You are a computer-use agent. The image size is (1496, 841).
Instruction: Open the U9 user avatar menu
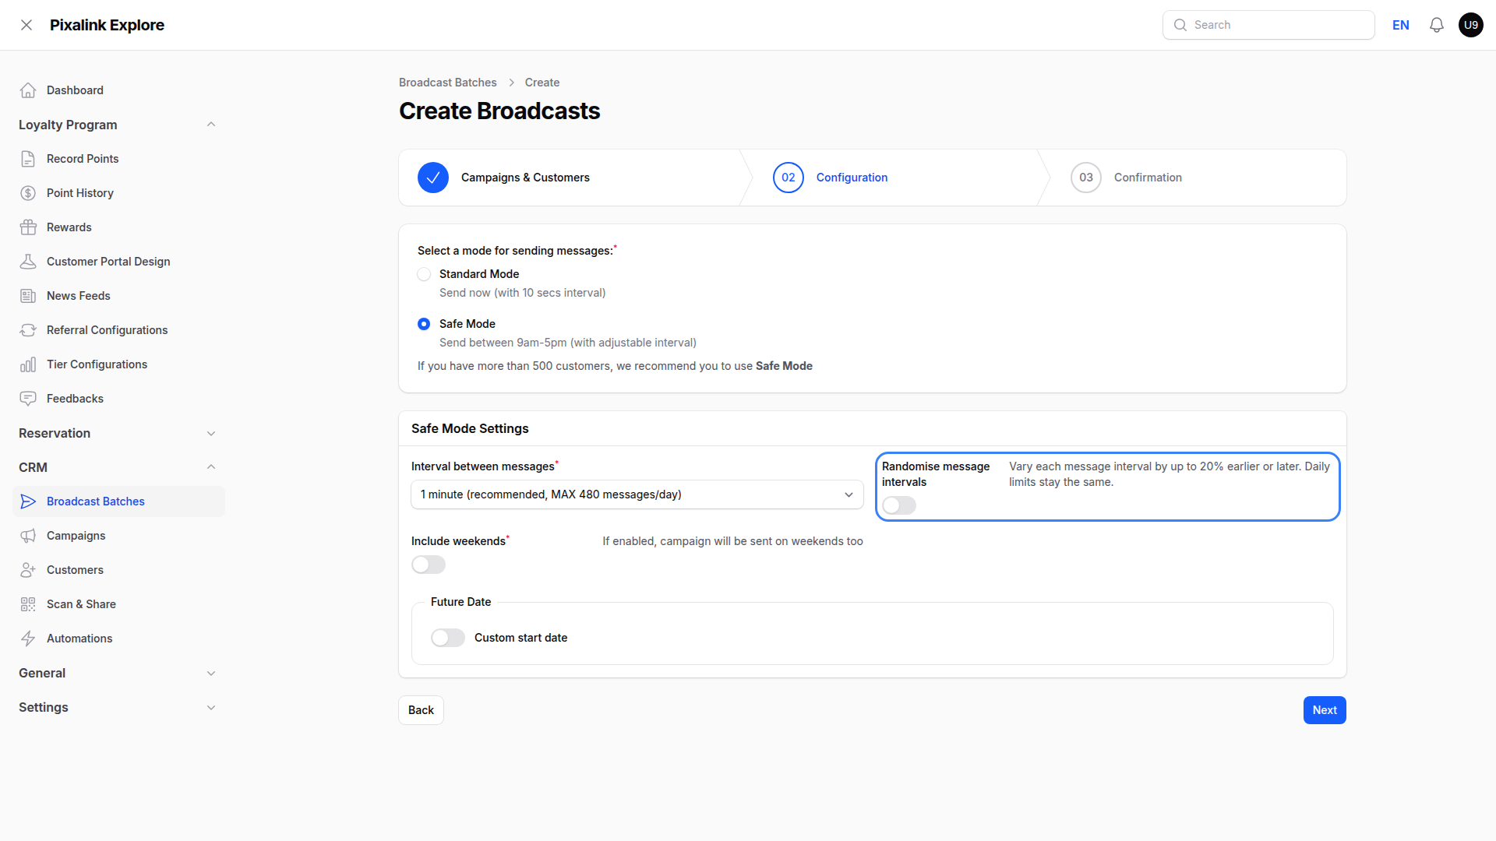1471,25
